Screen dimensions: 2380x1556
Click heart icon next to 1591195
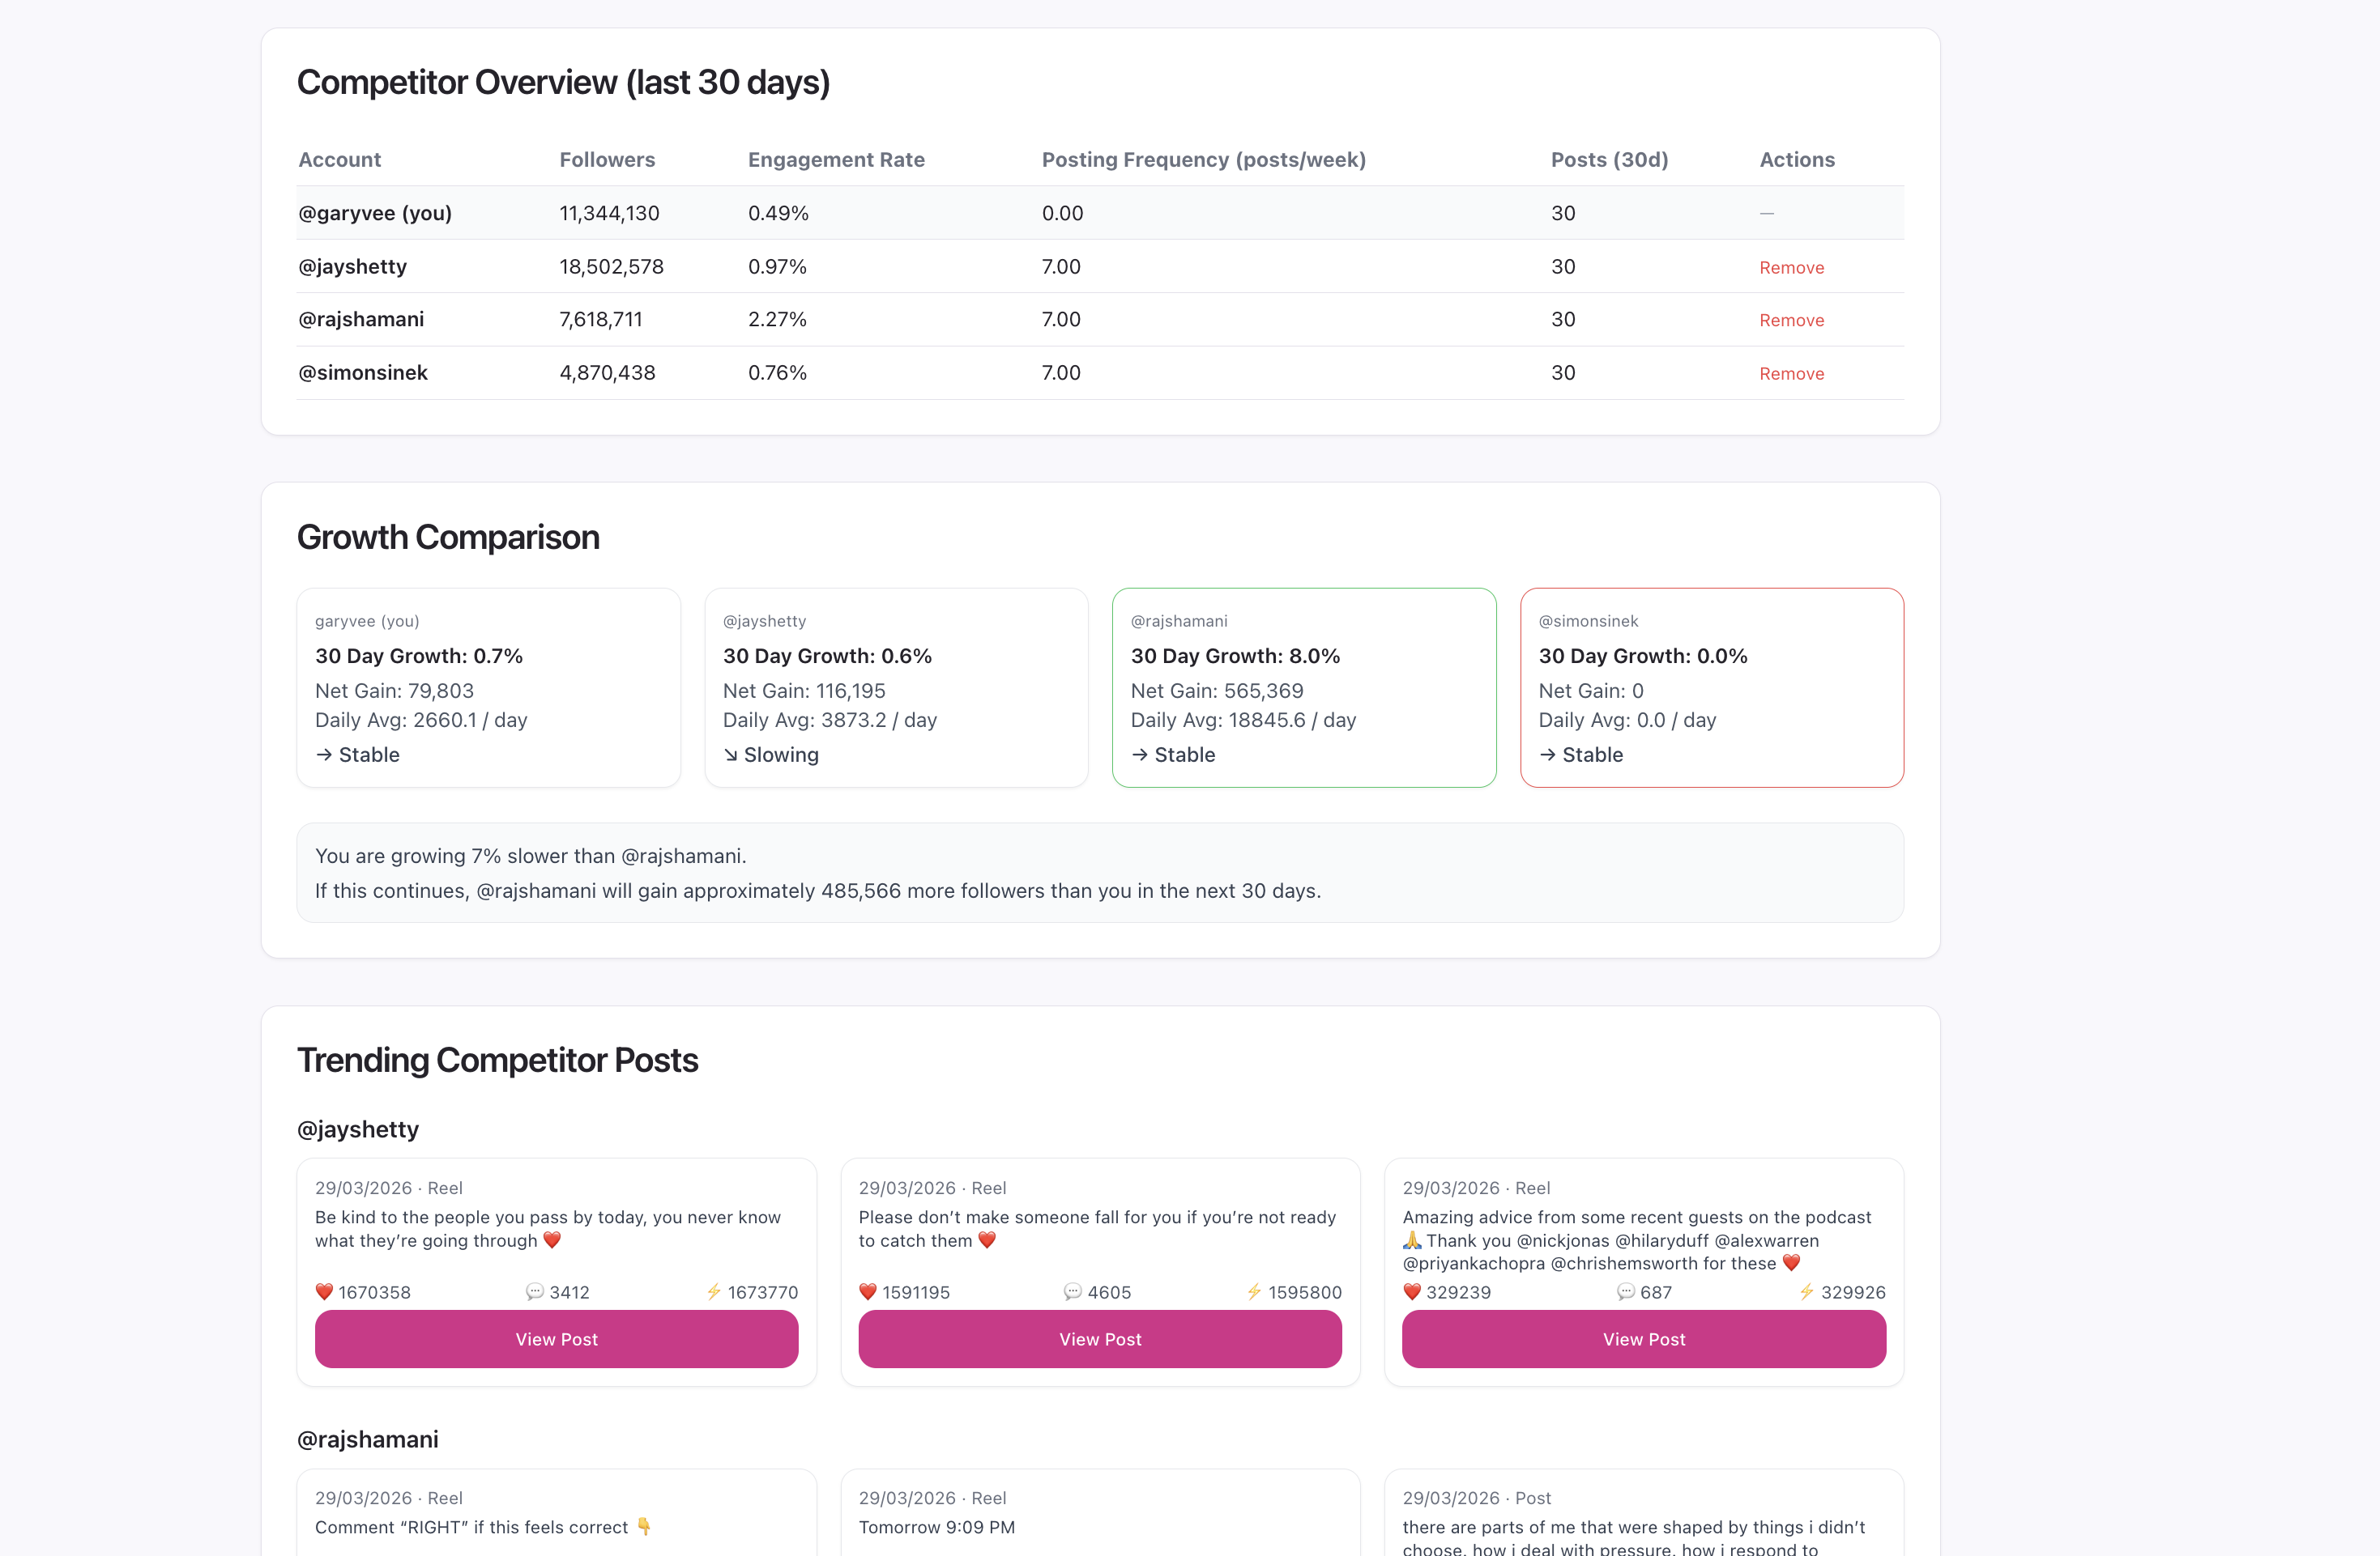coord(867,1291)
